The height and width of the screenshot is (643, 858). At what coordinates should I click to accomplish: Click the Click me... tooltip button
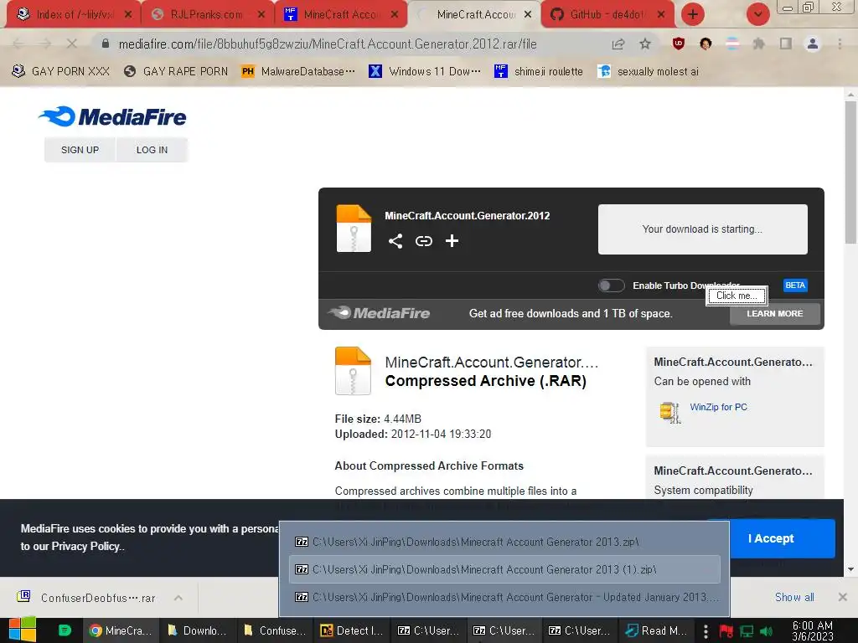[x=737, y=296]
